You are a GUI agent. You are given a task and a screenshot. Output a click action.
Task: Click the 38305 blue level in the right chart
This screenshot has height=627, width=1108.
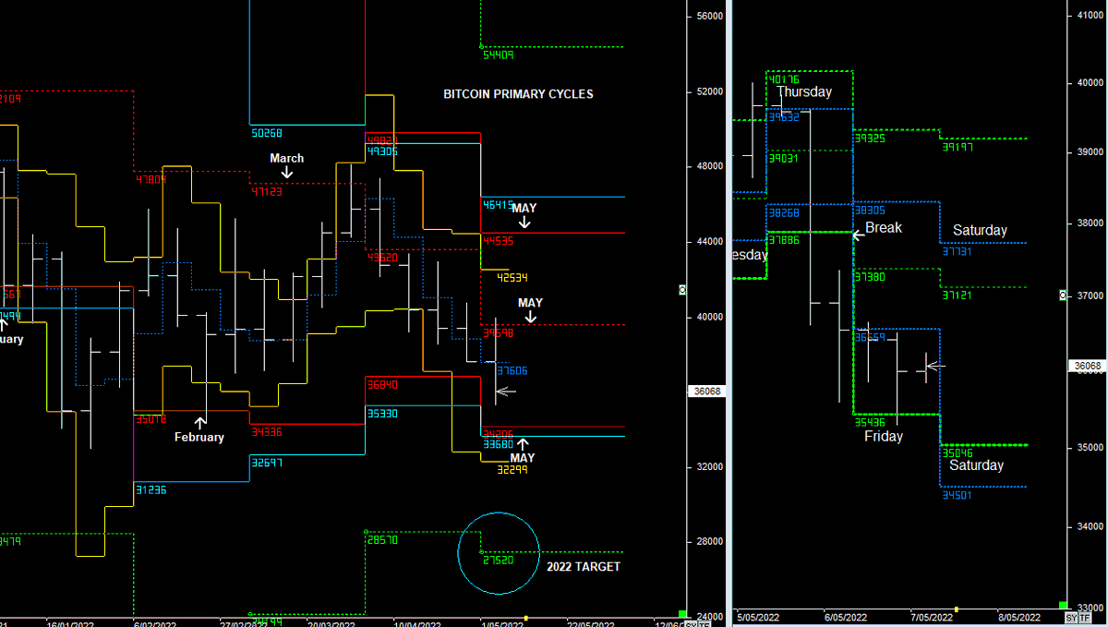(x=870, y=210)
